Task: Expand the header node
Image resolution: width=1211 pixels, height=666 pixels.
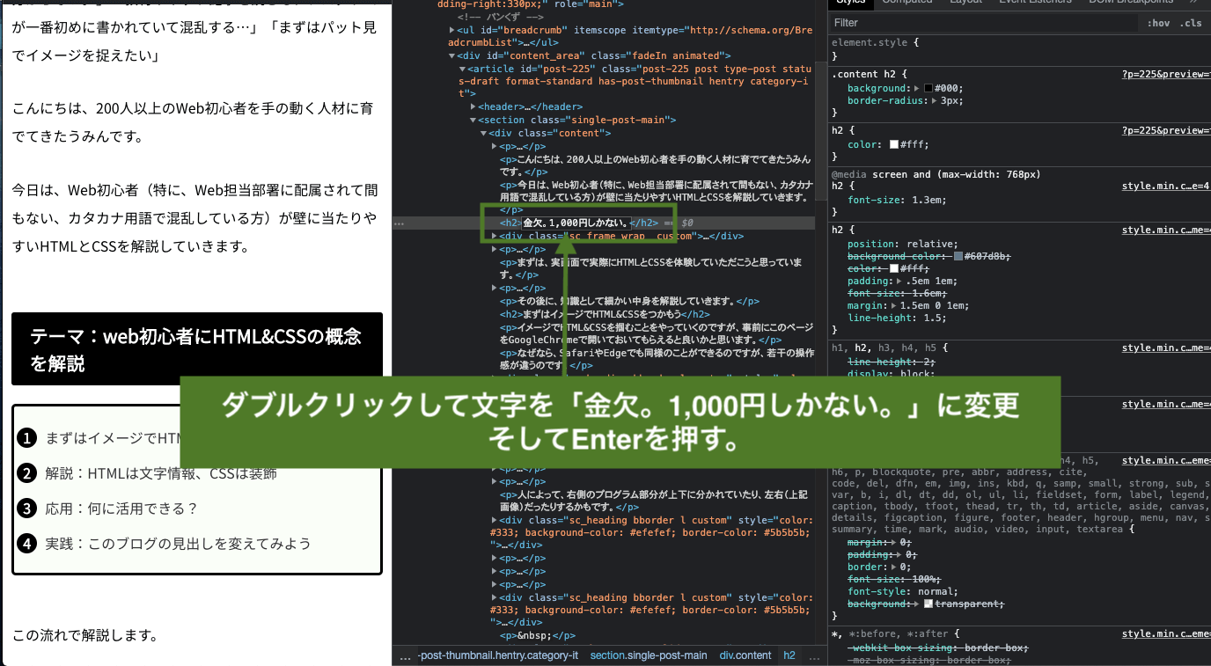Action: [x=473, y=107]
